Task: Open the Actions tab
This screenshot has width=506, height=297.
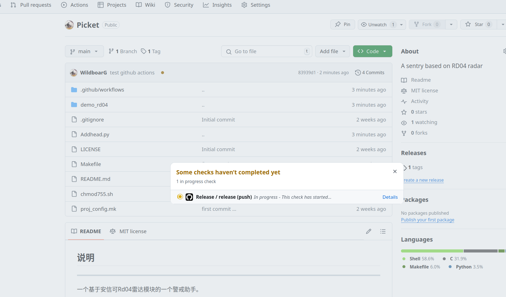Action: 74,5
